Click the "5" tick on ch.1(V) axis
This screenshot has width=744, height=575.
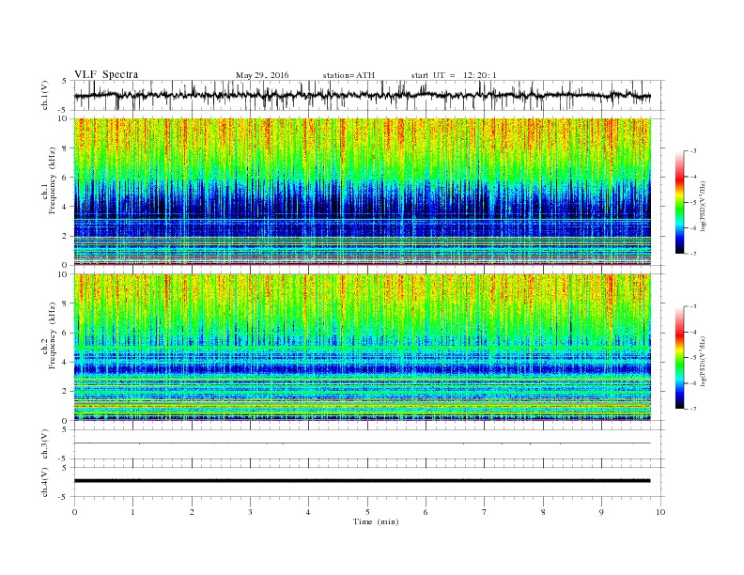(65, 81)
